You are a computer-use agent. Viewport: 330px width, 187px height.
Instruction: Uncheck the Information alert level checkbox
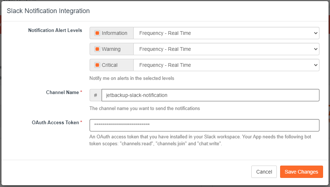coord(97,33)
